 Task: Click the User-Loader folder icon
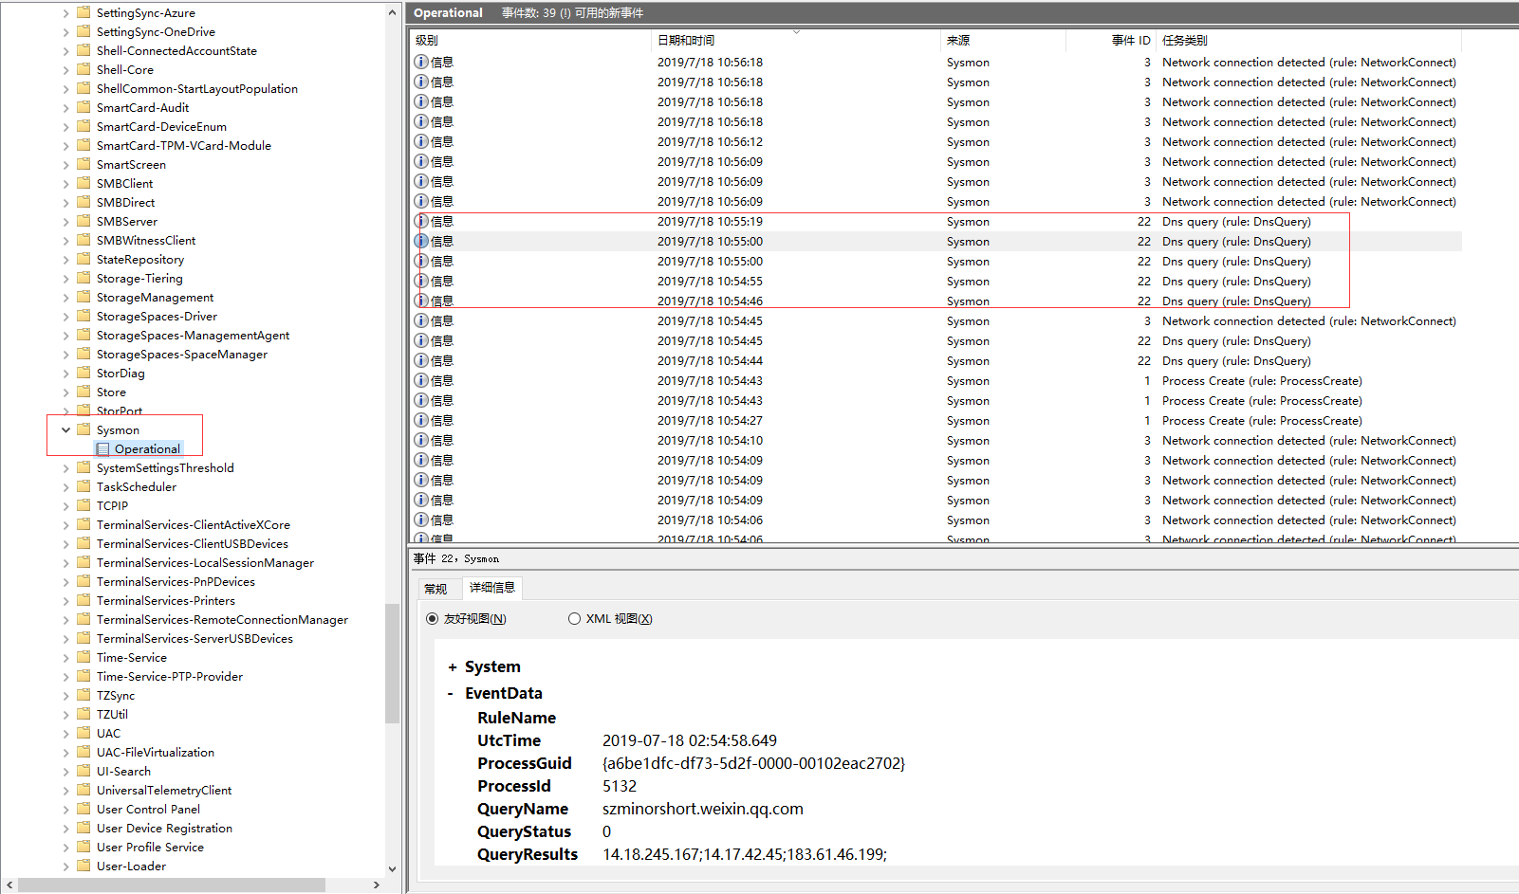click(x=83, y=866)
